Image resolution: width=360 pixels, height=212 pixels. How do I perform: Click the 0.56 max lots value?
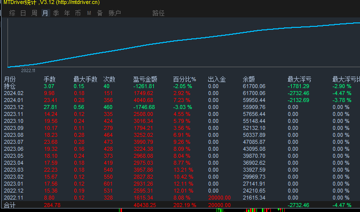79,107
